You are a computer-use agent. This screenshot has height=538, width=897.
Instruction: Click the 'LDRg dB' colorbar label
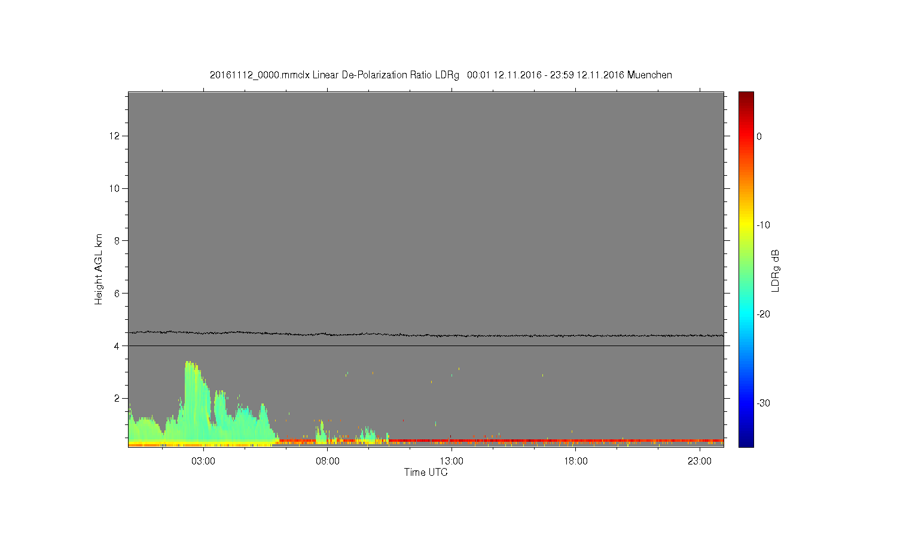pos(776,270)
